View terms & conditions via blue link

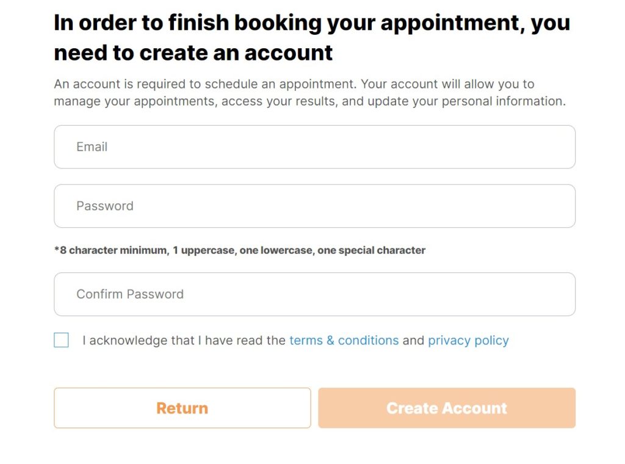(344, 340)
